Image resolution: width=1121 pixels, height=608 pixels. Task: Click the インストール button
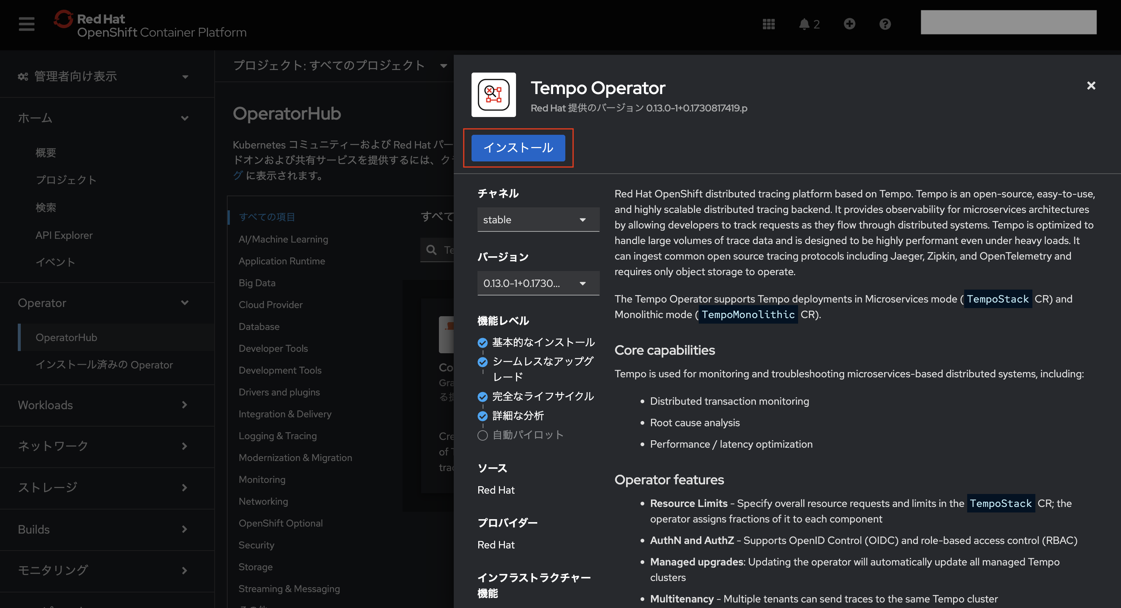[x=518, y=148]
